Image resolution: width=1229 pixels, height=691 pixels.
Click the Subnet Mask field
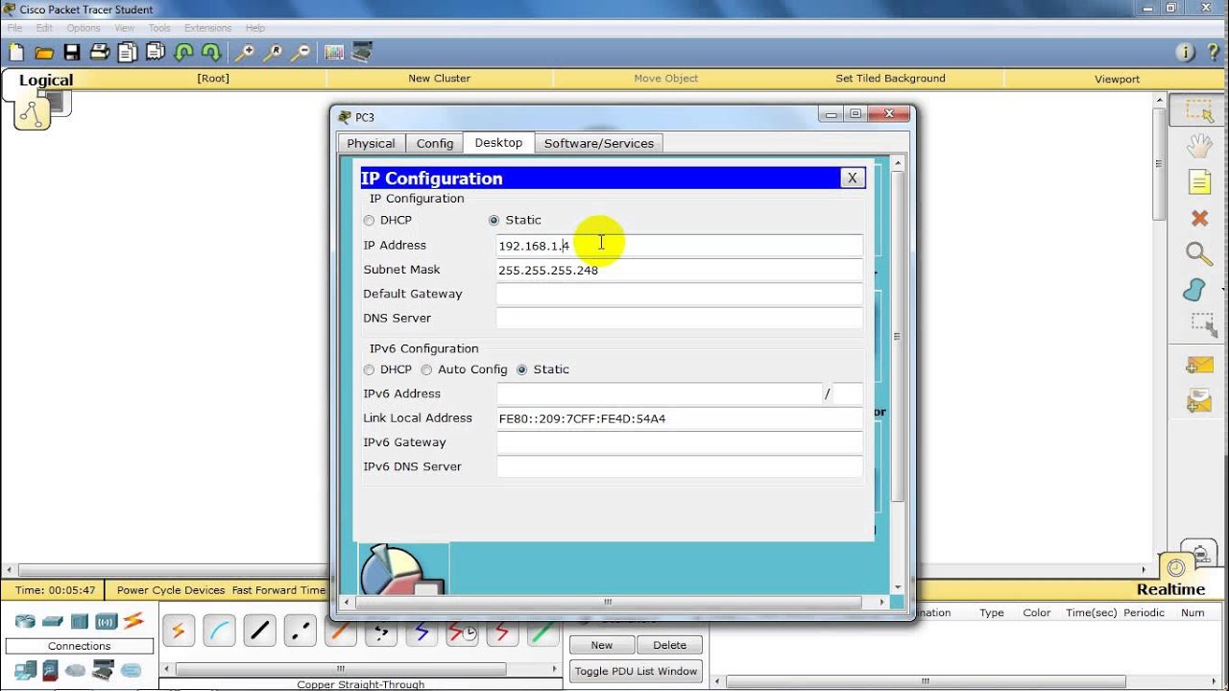pyautogui.click(x=680, y=270)
